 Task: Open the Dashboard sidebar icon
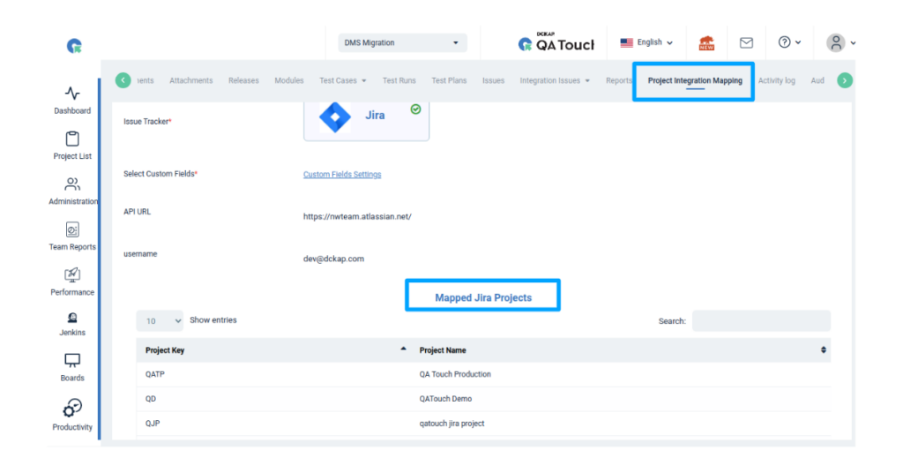coord(72,94)
